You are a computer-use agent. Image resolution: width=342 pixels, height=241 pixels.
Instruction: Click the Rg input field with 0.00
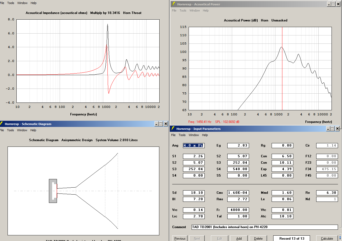(x=282, y=145)
